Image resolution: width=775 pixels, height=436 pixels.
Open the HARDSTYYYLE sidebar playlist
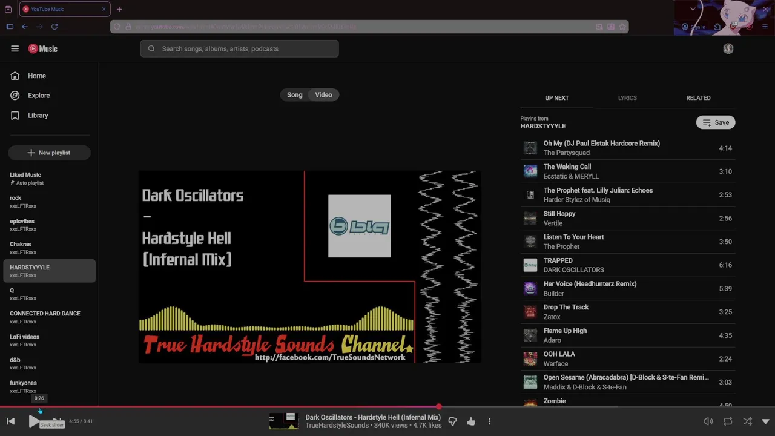(50, 271)
